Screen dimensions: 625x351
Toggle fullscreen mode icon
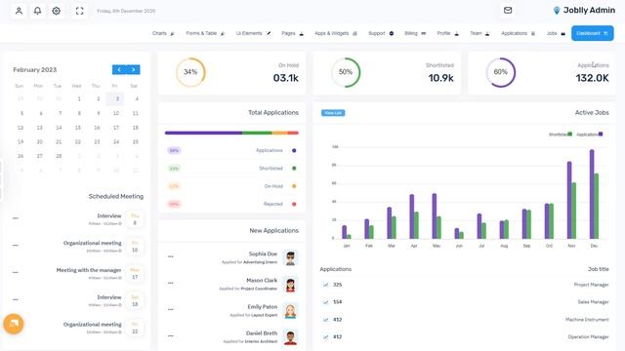tap(80, 11)
